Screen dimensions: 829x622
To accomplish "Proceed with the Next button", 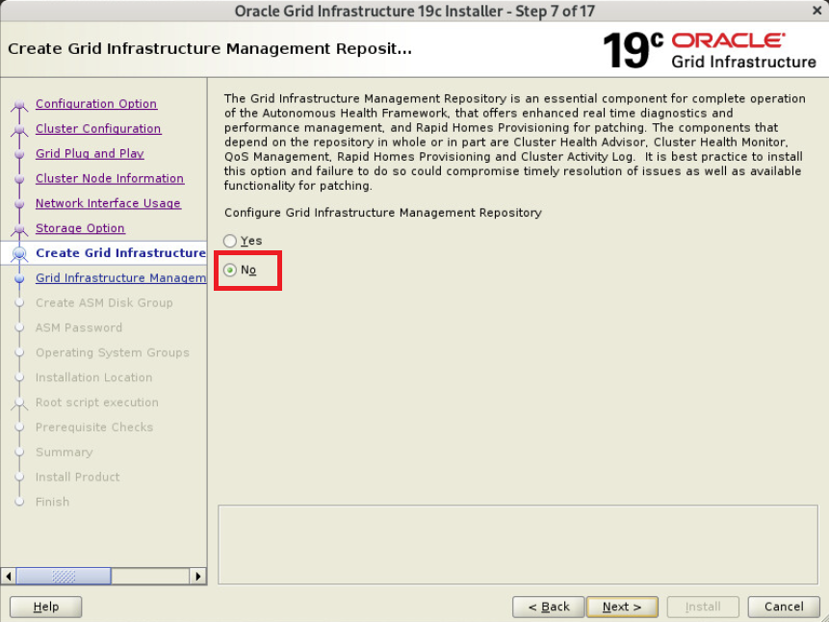I will tap(622, 607).
